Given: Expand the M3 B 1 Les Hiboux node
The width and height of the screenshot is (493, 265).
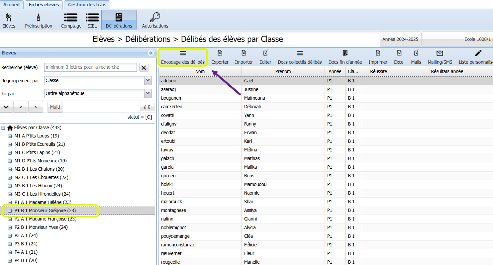Looking at the screenshot, I should 10,186.
